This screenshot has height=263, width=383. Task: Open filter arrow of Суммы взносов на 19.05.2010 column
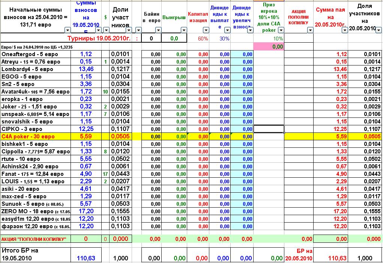click(98, 30)
